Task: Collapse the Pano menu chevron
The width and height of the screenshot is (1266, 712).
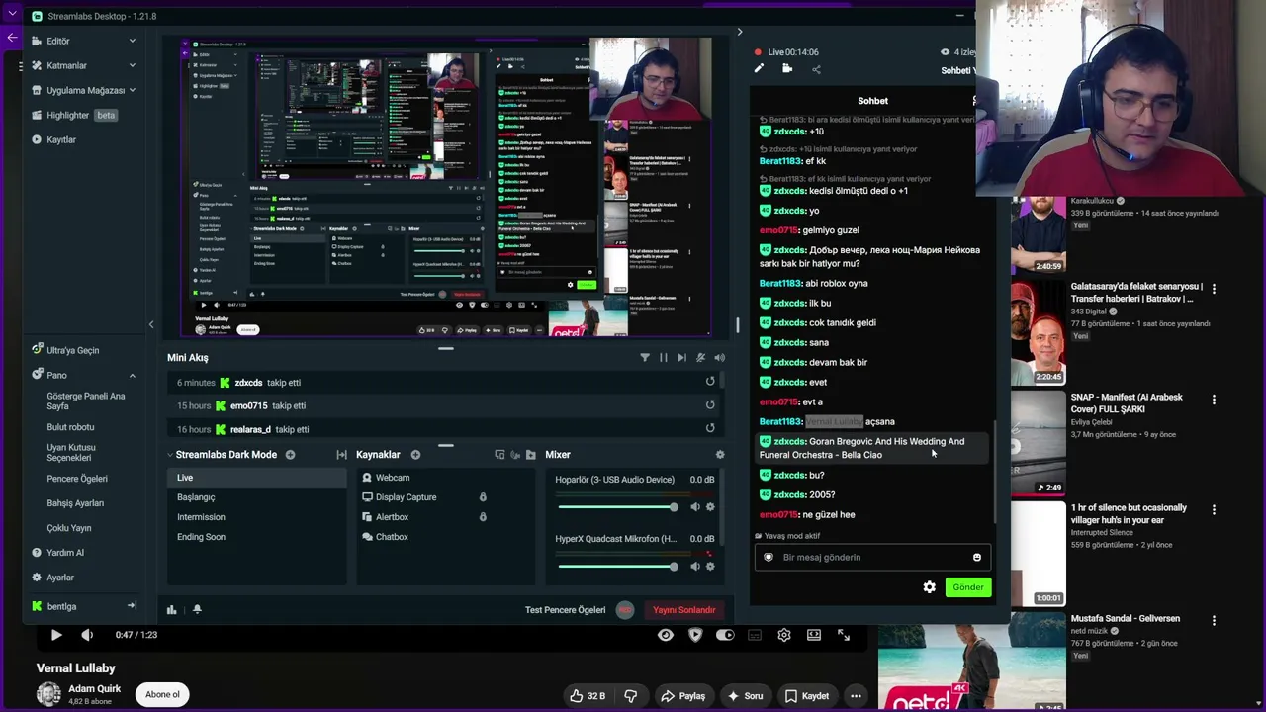Action: 133,375
